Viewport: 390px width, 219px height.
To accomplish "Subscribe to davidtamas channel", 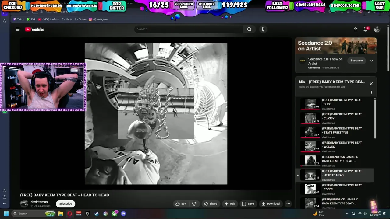I will tap(66, 204).
